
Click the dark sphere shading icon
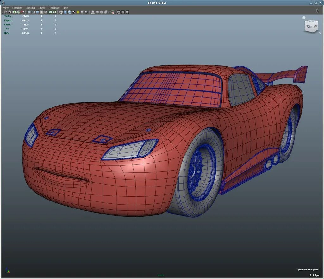coord(86,12)
